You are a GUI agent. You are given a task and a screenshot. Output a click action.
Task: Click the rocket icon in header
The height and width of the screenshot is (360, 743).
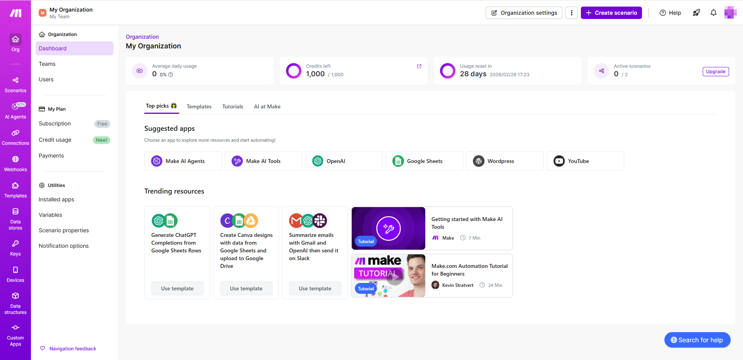click(x=696, y=13)
